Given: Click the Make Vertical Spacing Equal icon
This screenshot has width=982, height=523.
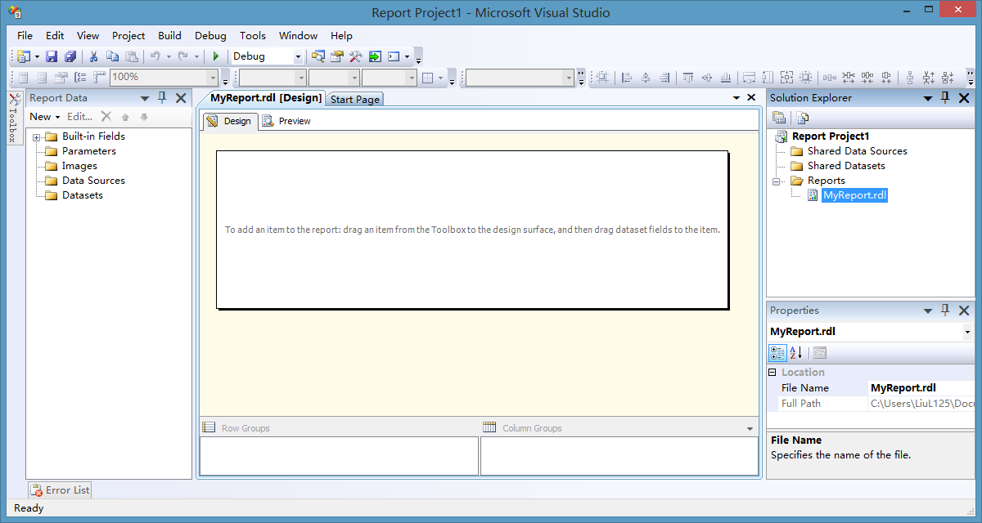Looking at the screenshot, I should [x=909, y=78].
